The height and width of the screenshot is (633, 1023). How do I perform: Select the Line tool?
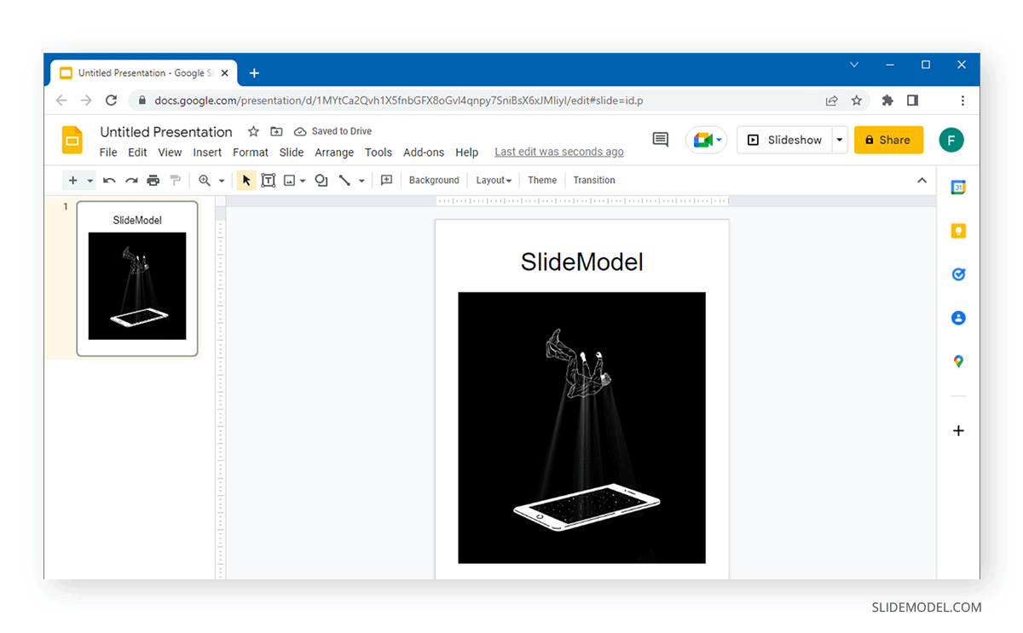coord(344,181)
